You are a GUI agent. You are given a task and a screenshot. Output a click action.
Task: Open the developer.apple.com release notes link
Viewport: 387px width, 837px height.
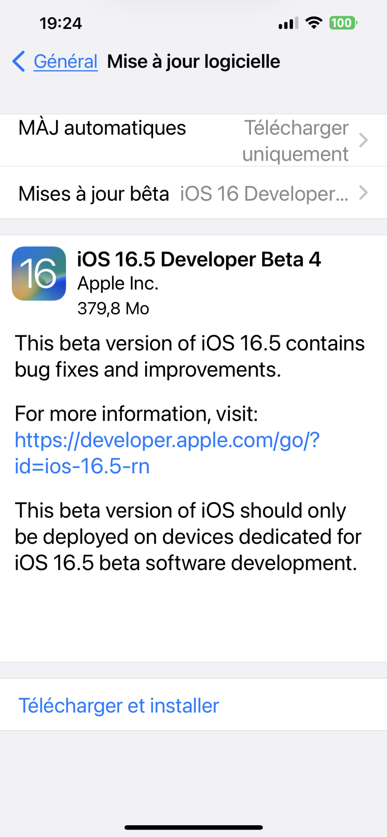pos(167,452)
